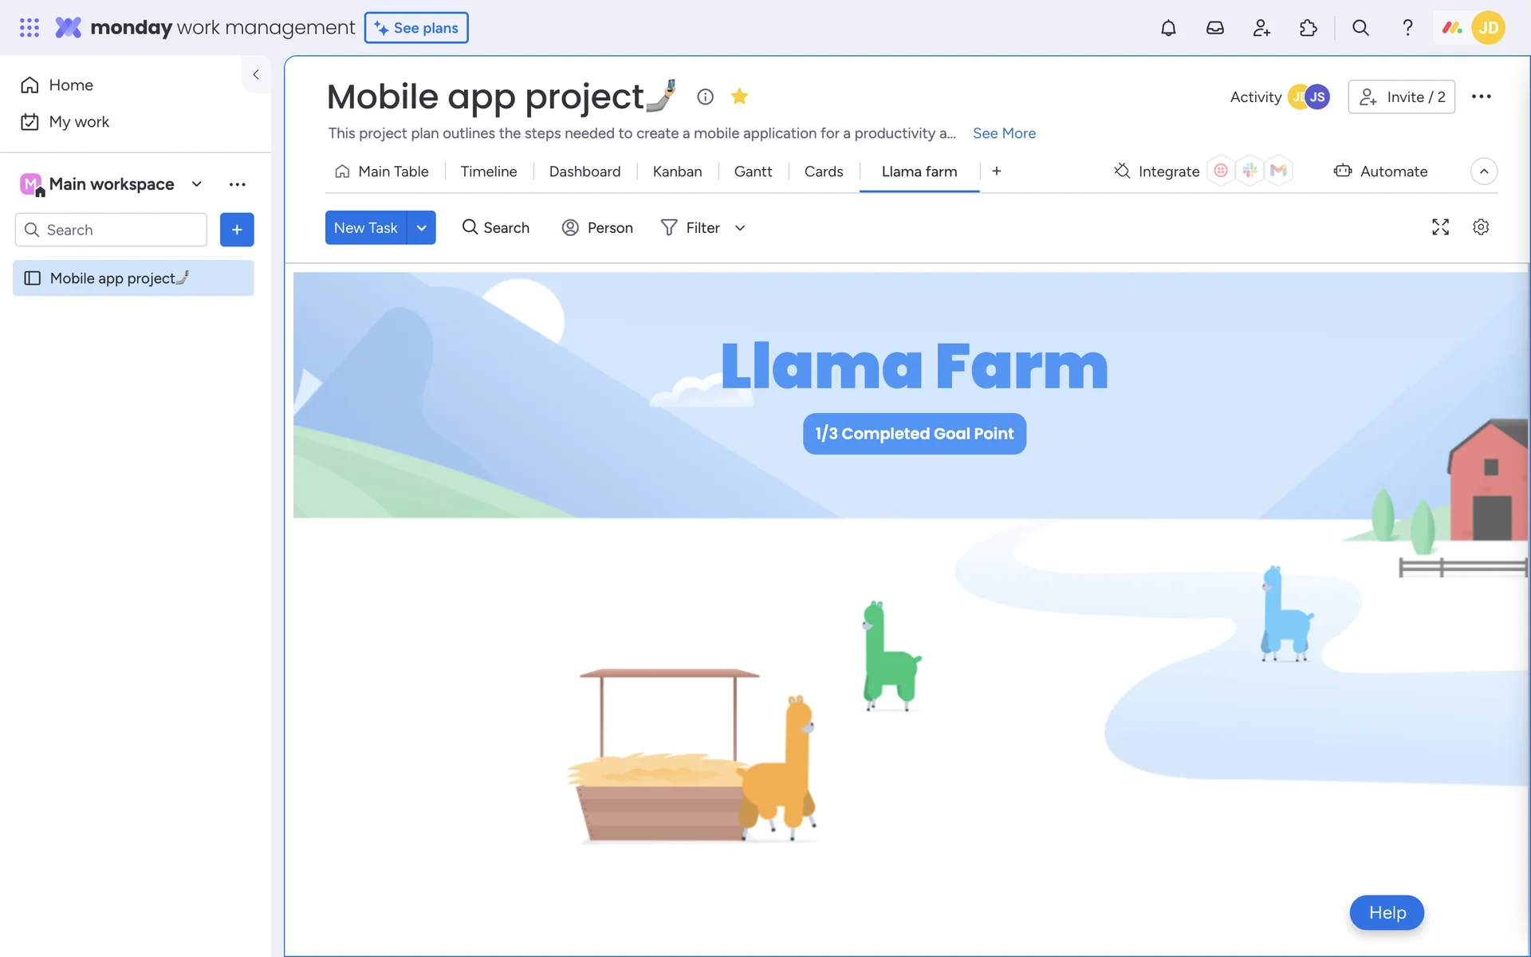The image size is (1531, 957).
Task: Click the invite members icon in top bar
Action: coord(1261,28)
